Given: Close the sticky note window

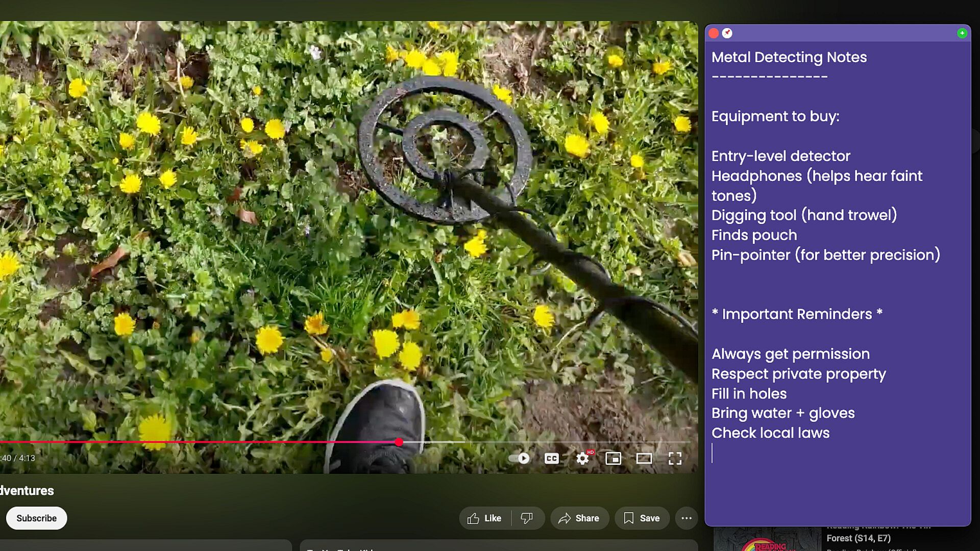Looking at the screenshot, I should click(714, 33).
